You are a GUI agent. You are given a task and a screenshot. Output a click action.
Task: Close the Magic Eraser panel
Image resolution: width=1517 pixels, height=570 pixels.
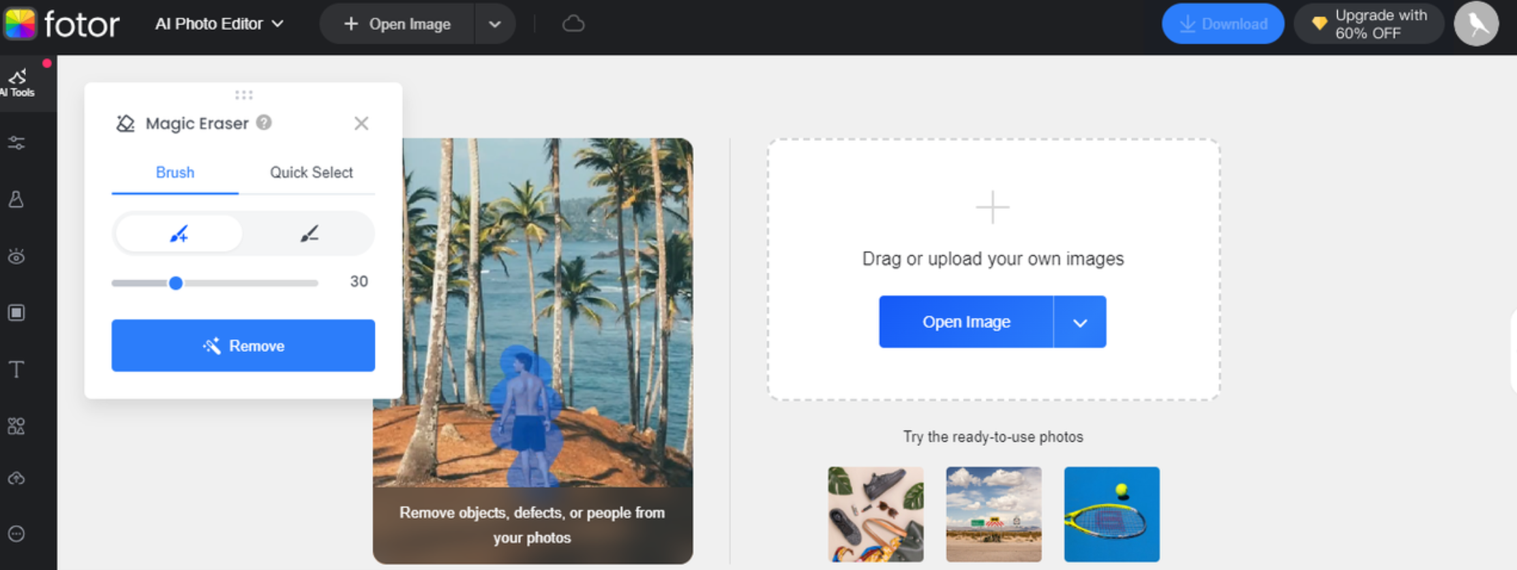coord(361,123)
